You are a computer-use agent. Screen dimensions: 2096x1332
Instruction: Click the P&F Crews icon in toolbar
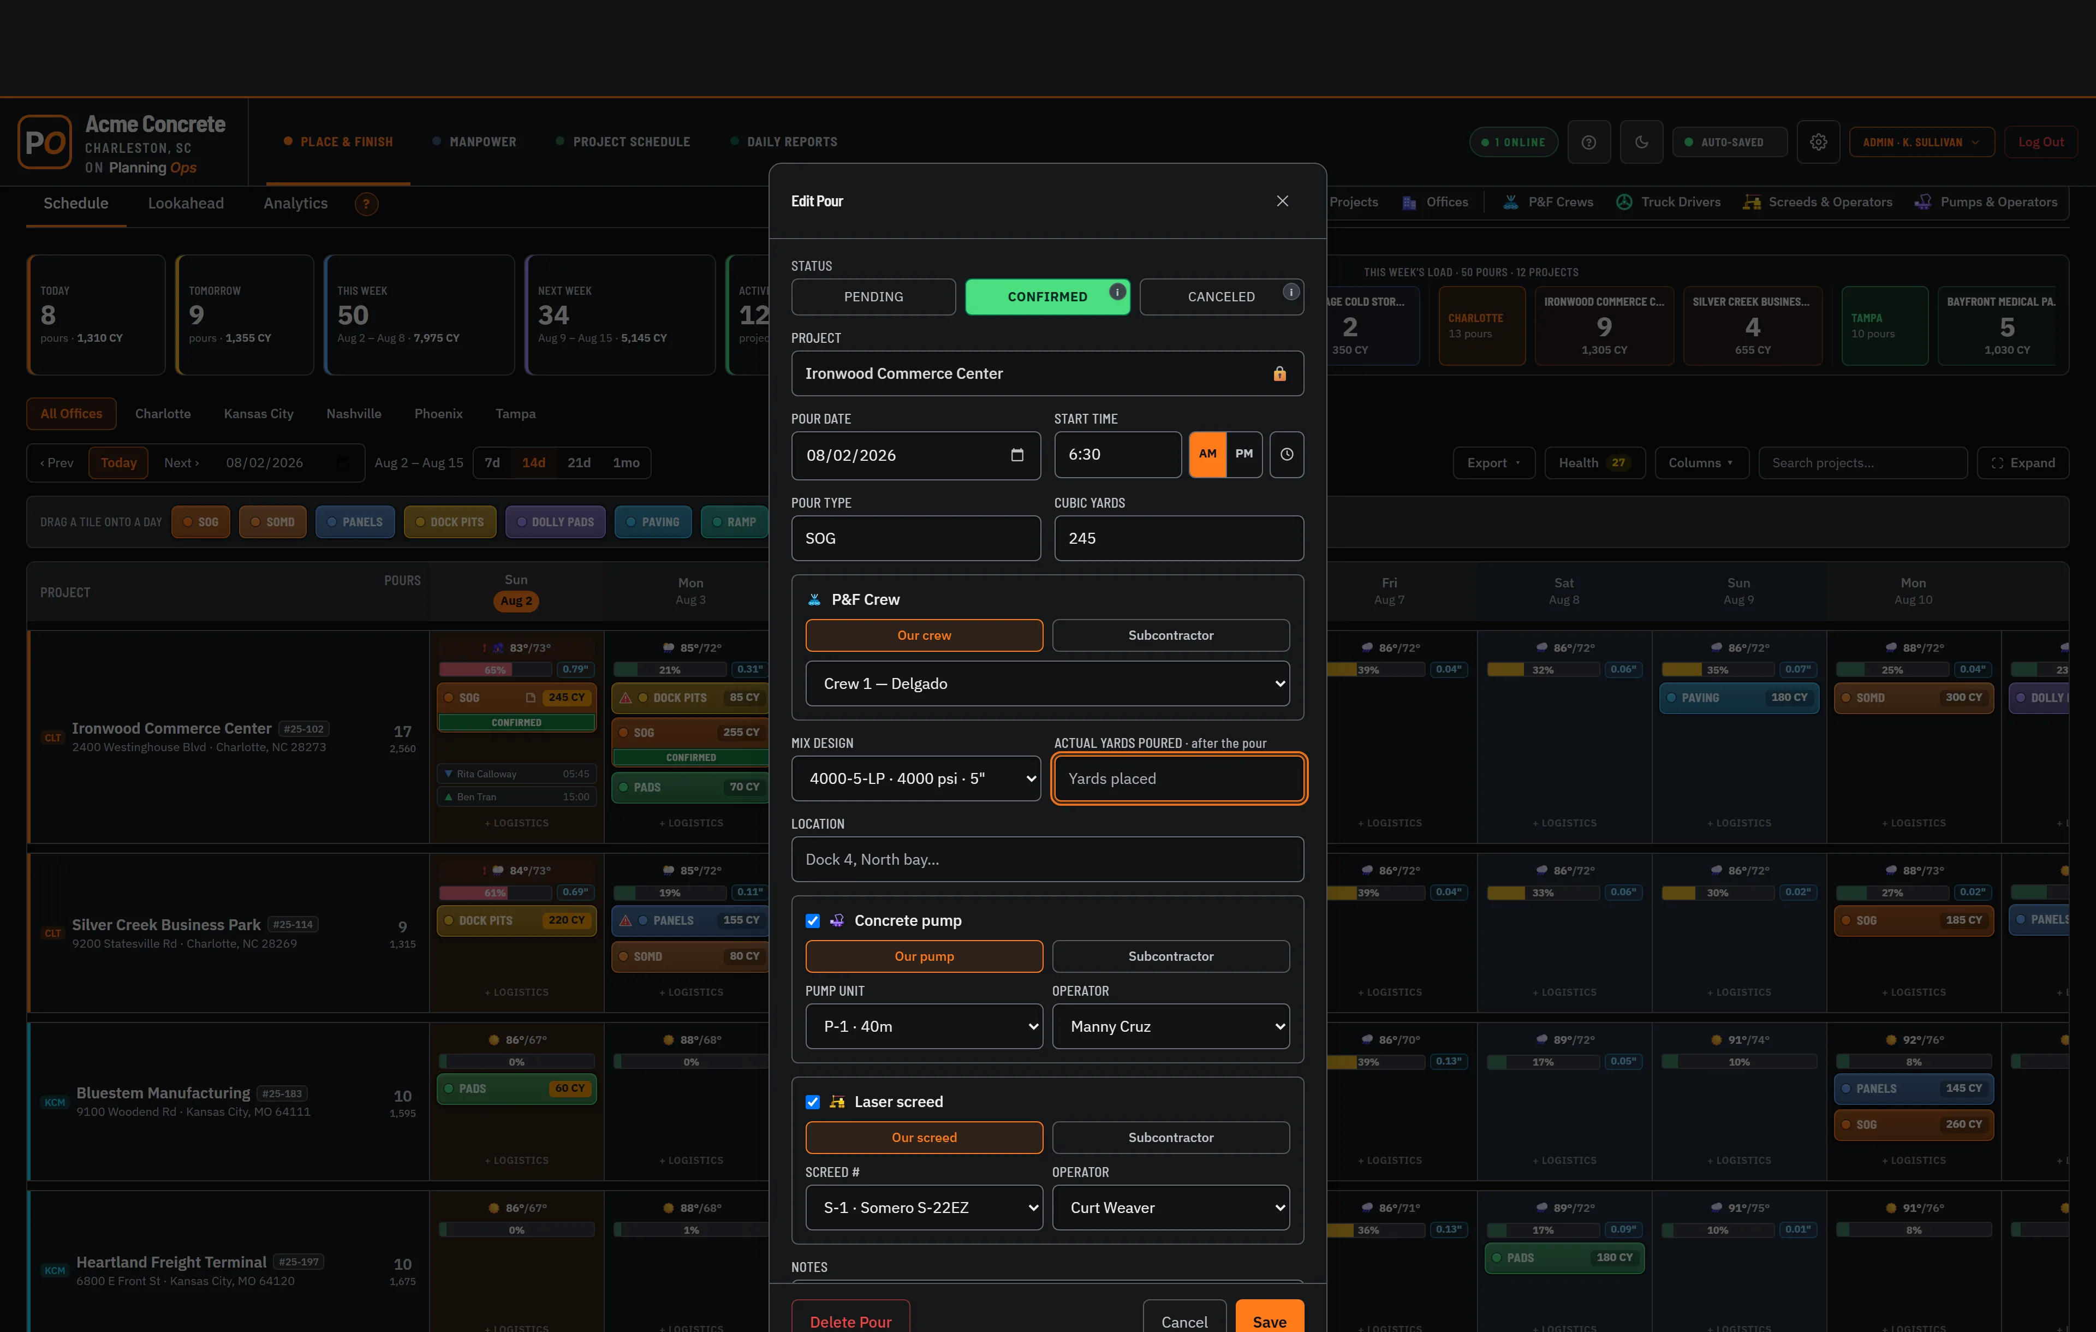click(1510, 202)
